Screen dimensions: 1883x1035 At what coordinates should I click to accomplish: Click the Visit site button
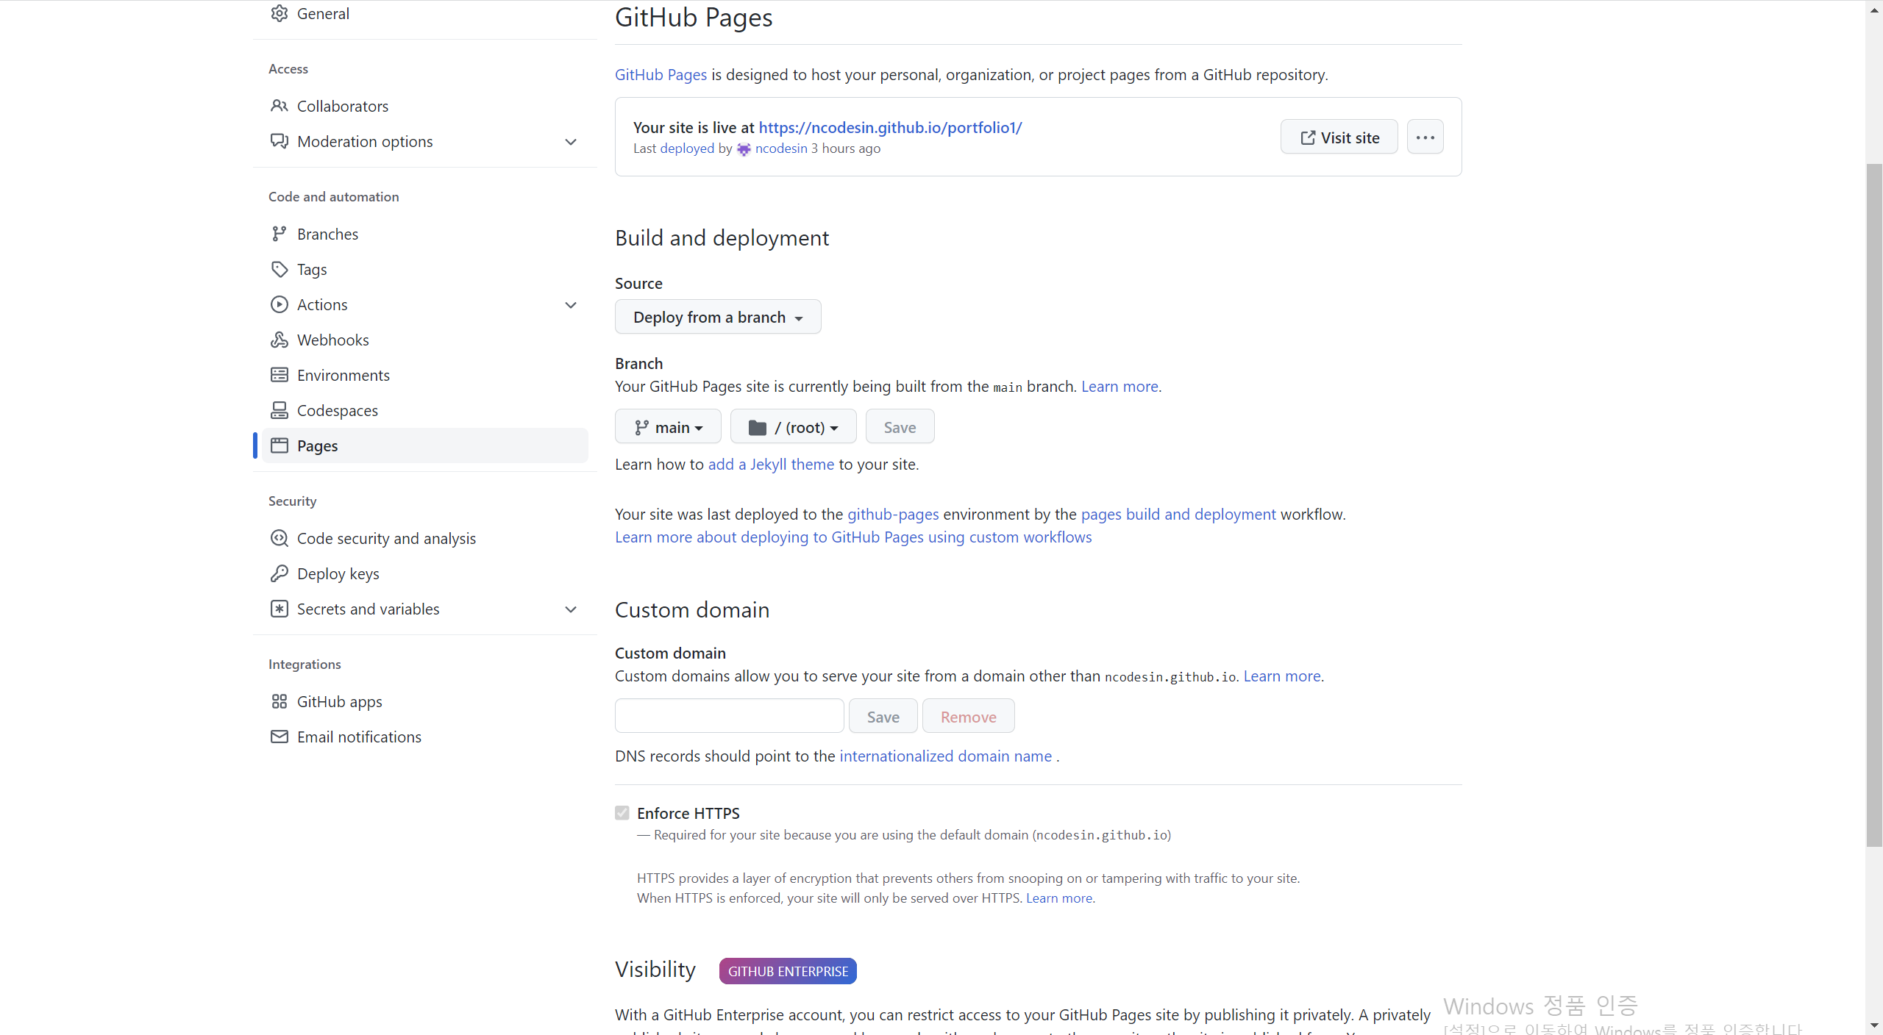click(x=1339, y=137)
